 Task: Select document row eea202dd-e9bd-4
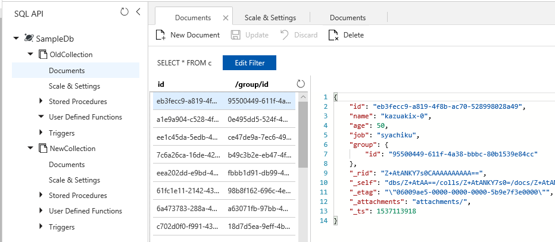(224, 173)
